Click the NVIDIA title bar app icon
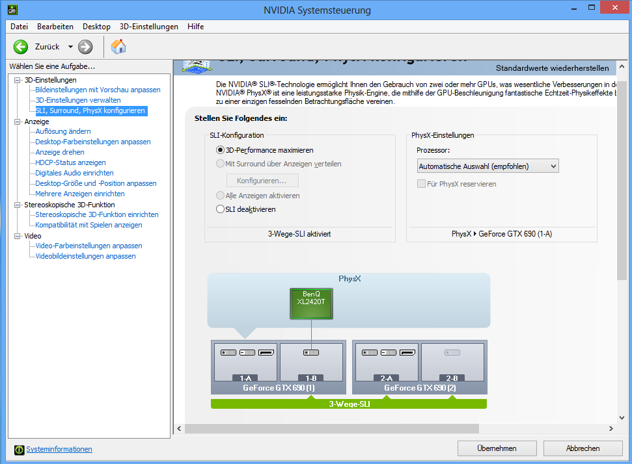 12,10
